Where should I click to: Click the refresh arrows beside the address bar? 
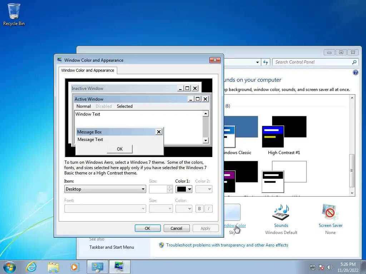tap(266, 62)
